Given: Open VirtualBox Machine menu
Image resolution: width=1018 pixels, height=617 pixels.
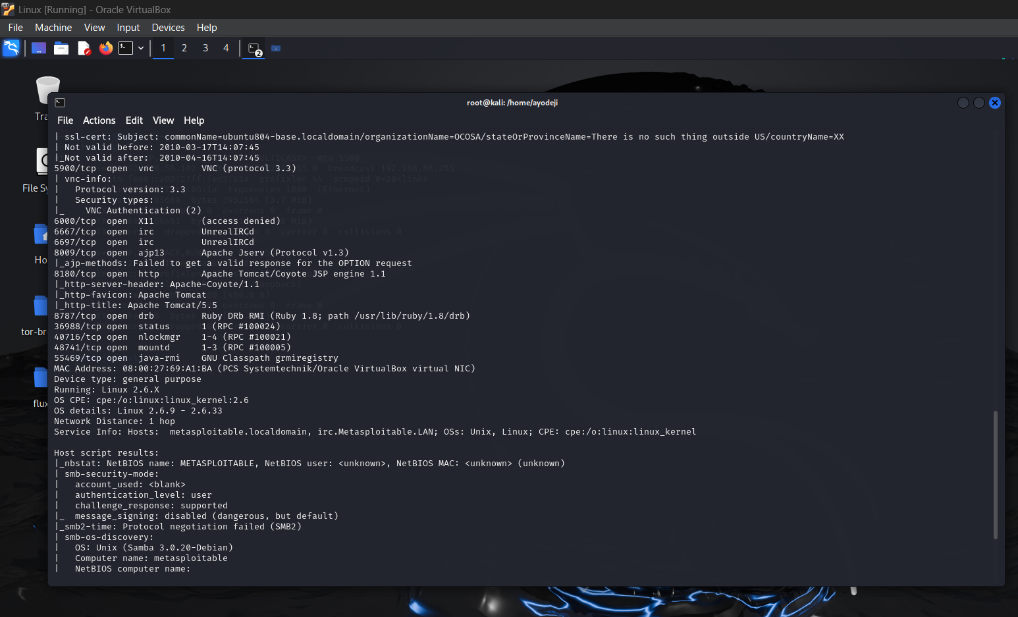Looking at the screenshot, I should click(53, 28).
